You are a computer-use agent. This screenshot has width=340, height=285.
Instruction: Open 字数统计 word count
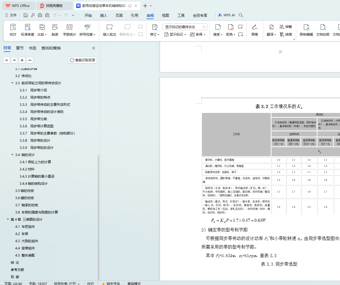(69, 30)
